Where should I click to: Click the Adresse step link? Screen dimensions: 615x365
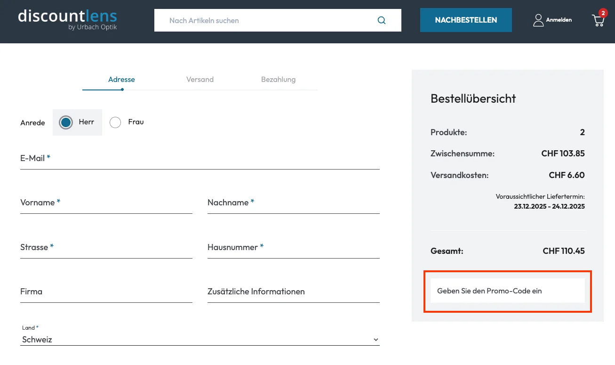coord(121,79)
